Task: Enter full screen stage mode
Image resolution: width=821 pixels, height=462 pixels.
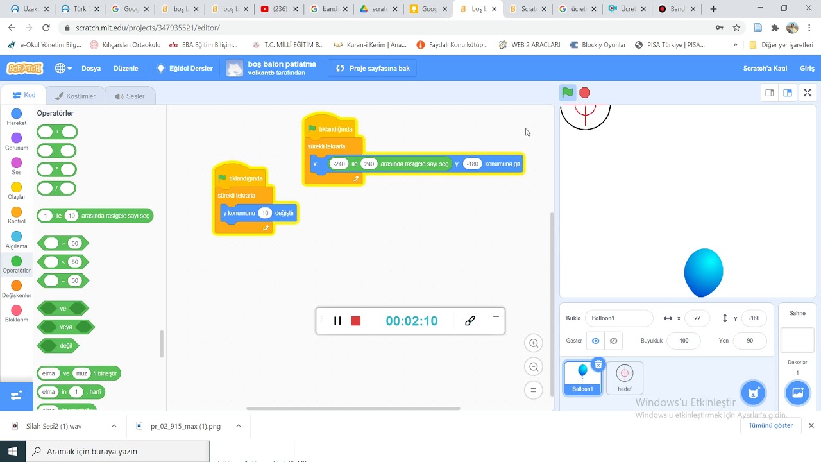Action: (x=808, y=92)
